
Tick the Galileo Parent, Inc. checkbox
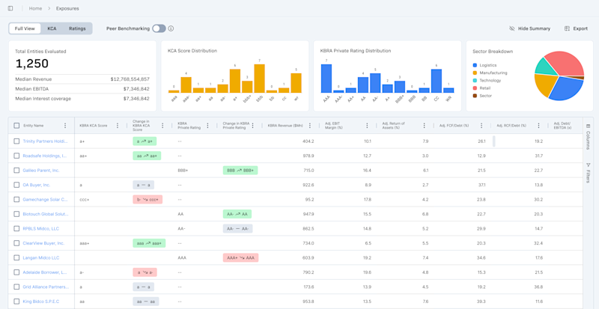pos(16,171)
